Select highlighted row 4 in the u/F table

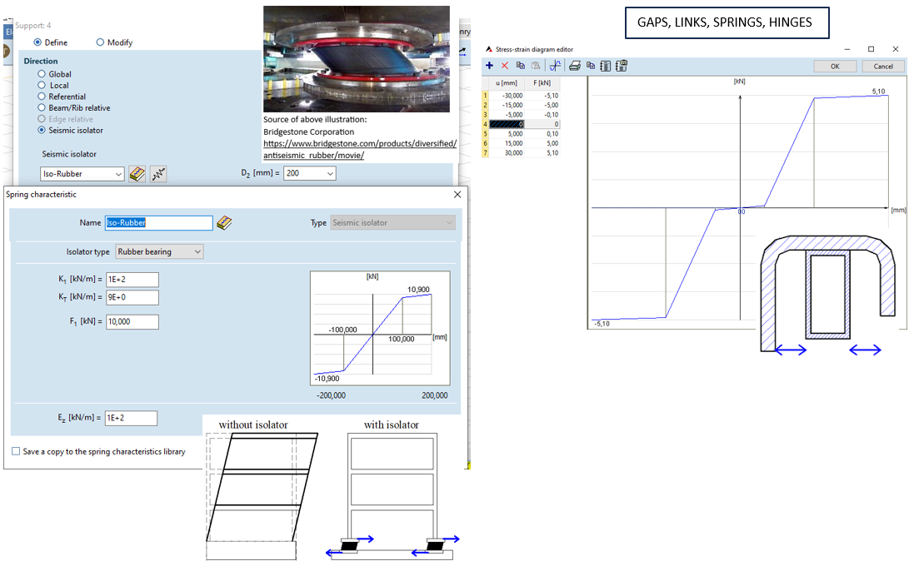point(507,123)
